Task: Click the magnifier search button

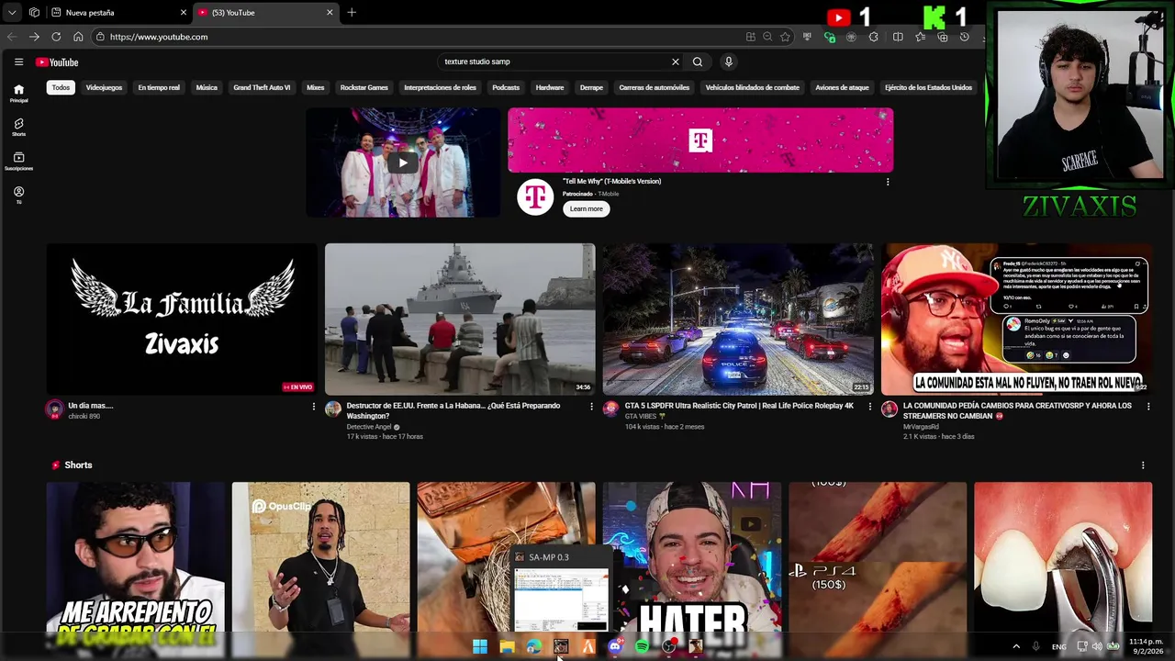Action: [x=698, y=62]
